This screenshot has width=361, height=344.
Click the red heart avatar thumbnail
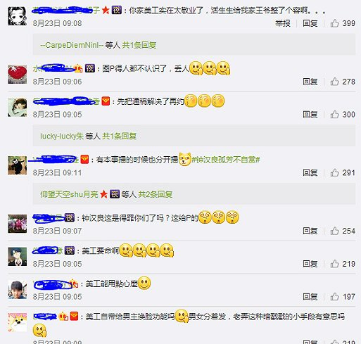pos(18,75)
